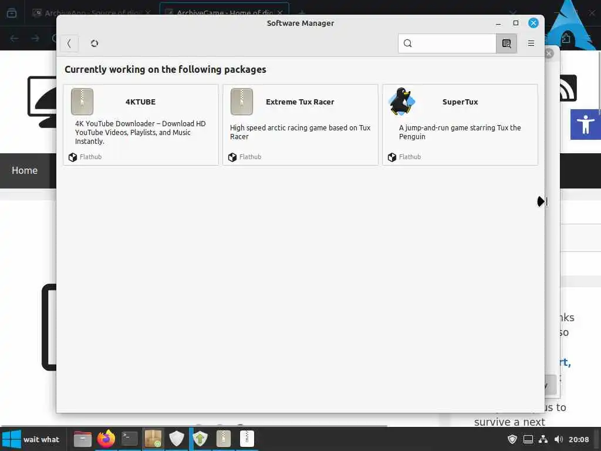
Task: Open the Home menu in the browser page
Action: tap(25, 170)
